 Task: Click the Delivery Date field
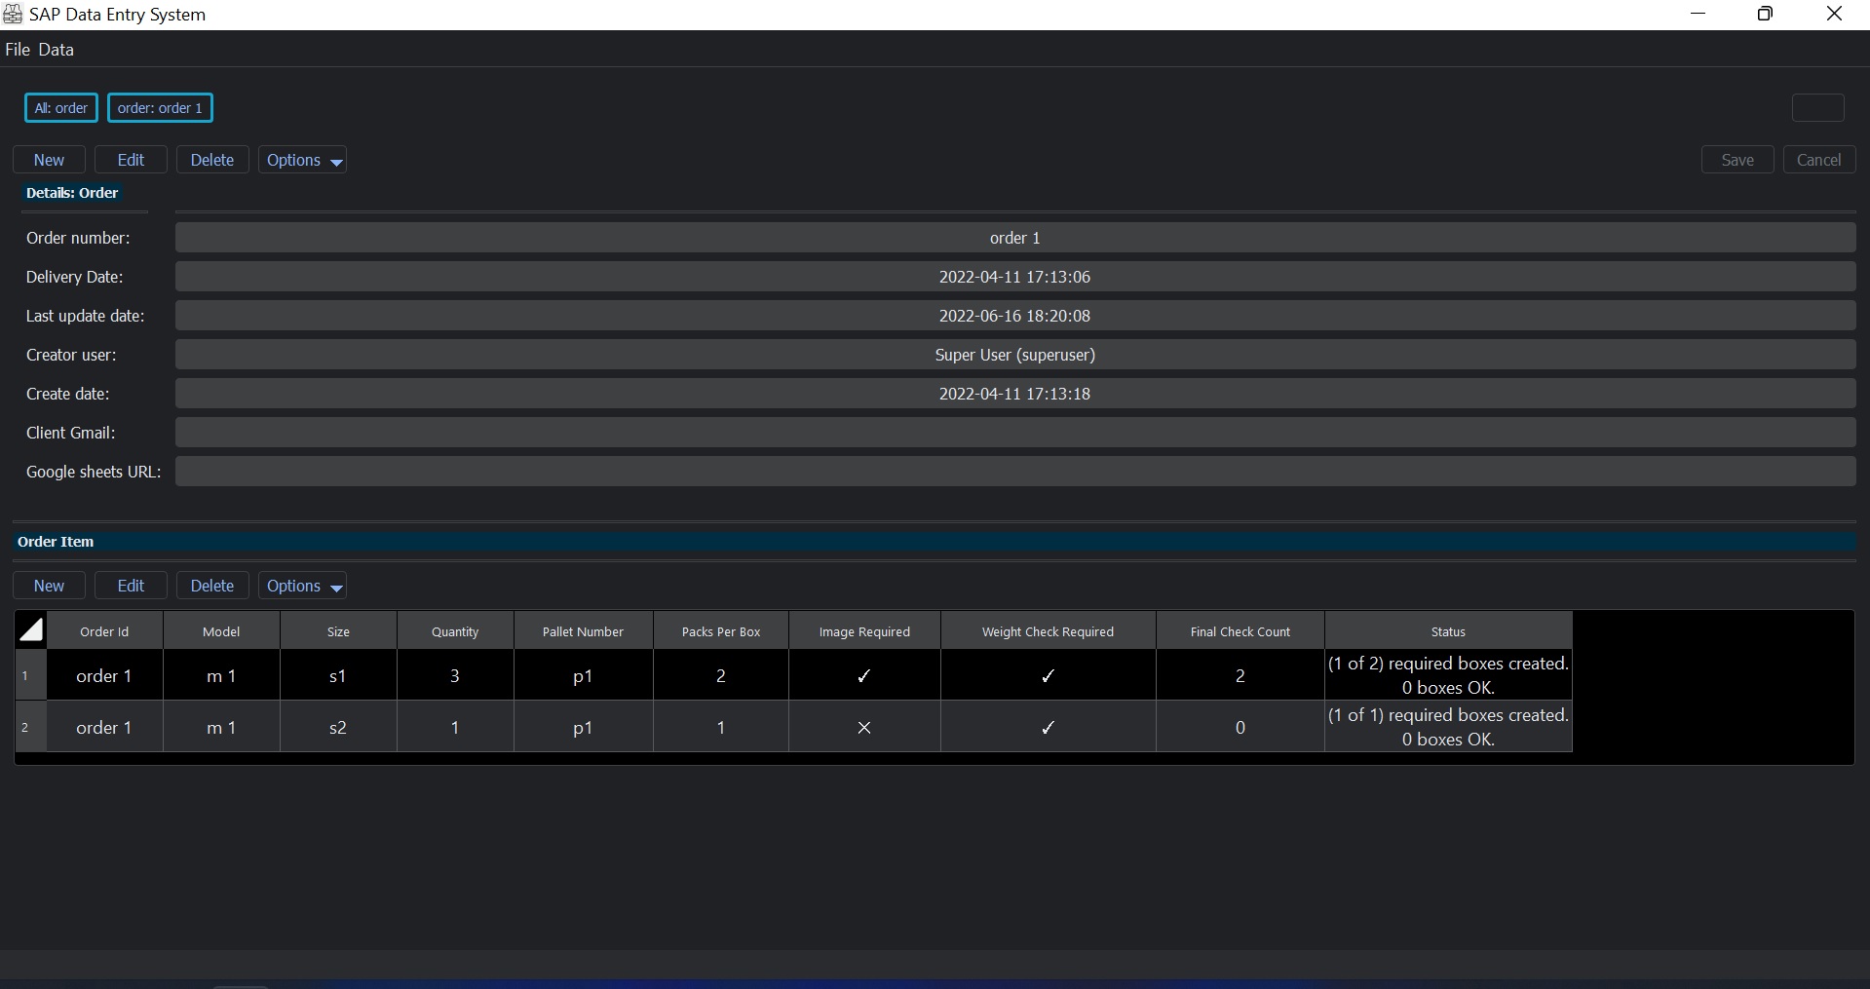click(1015, 277)
